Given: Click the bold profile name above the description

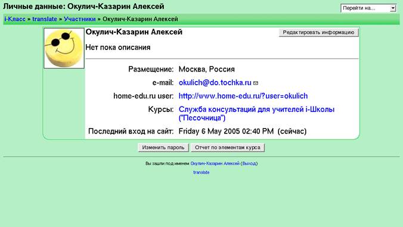Looking at the screenshot, I should pos(134,32).
